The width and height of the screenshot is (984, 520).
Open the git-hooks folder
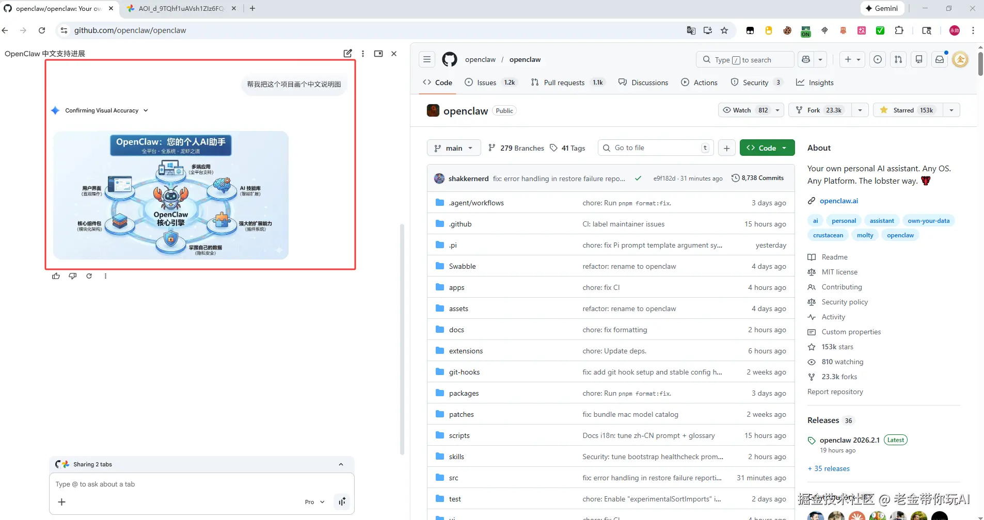(x=464, y=372)
